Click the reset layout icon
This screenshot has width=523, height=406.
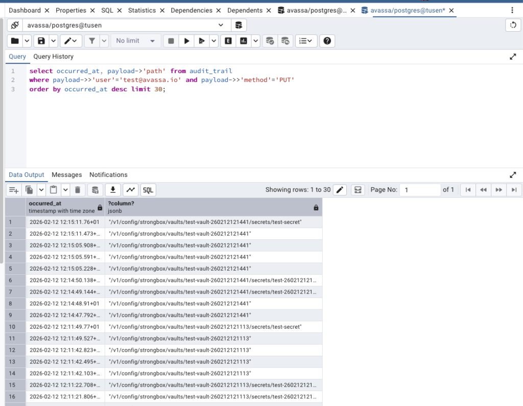click(x=513, y=25)
